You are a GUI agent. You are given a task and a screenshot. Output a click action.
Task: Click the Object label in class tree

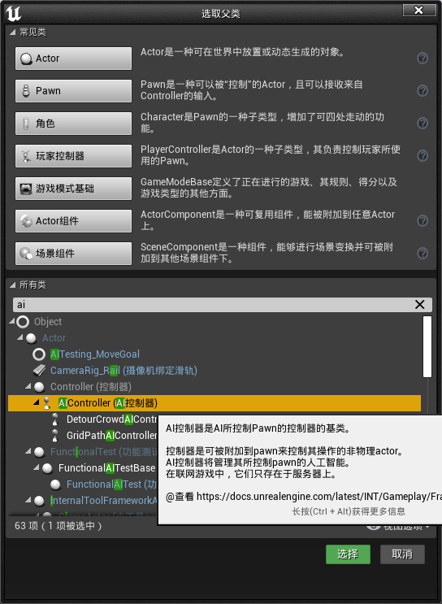click(x=48, y=322)
